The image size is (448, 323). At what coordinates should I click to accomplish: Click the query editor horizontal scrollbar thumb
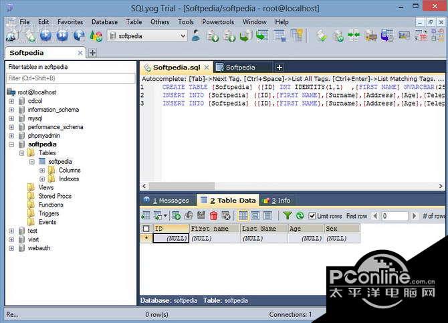click(x=182, y=186)
